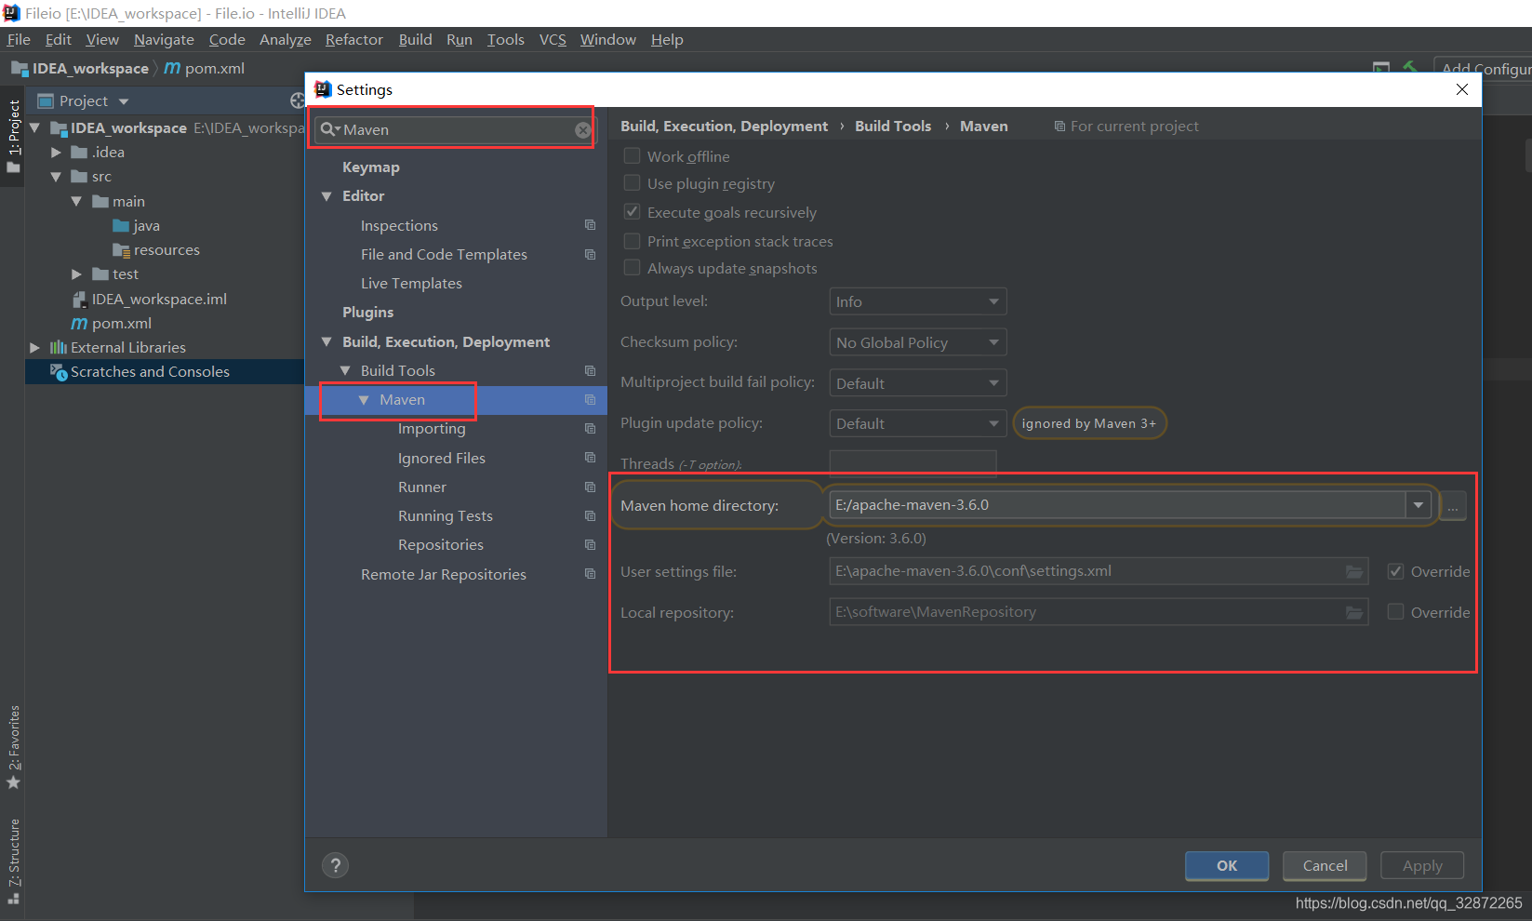Image resolution: width=1532 pixels, height=921 pixels.
Task: Open the File menu
Action: click(x=19, y=39)
